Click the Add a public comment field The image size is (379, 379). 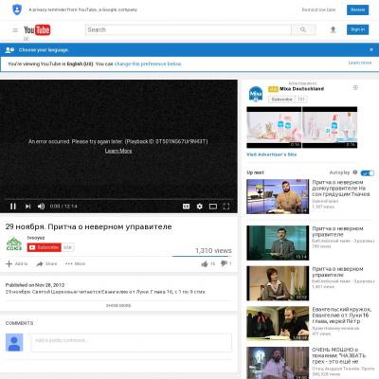click(132, 342)
